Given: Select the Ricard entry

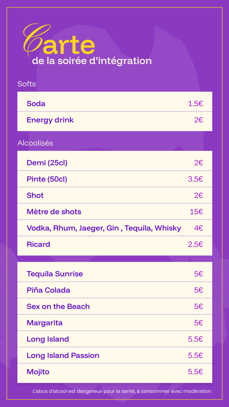Looking at the screenshot, I should click(38, 244).
